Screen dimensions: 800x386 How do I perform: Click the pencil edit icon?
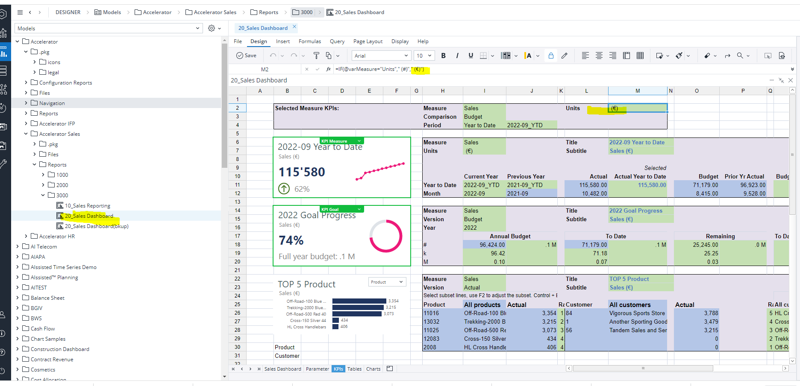565,56
